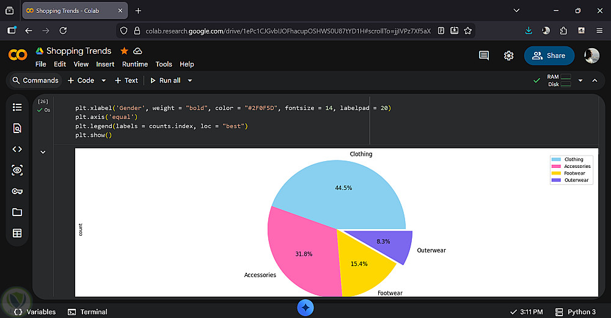The height and width of the screenshot is (318, 611).
Task: Star the Shopping Trends notebook
Action: (x=124, y=51)
